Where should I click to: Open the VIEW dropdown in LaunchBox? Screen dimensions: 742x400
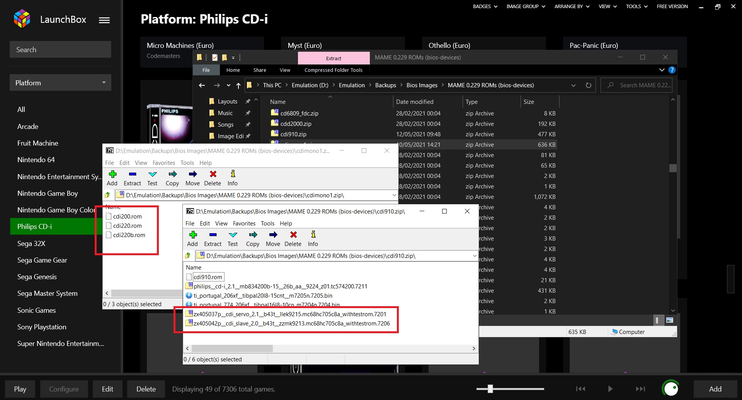(x=608, y=6)
